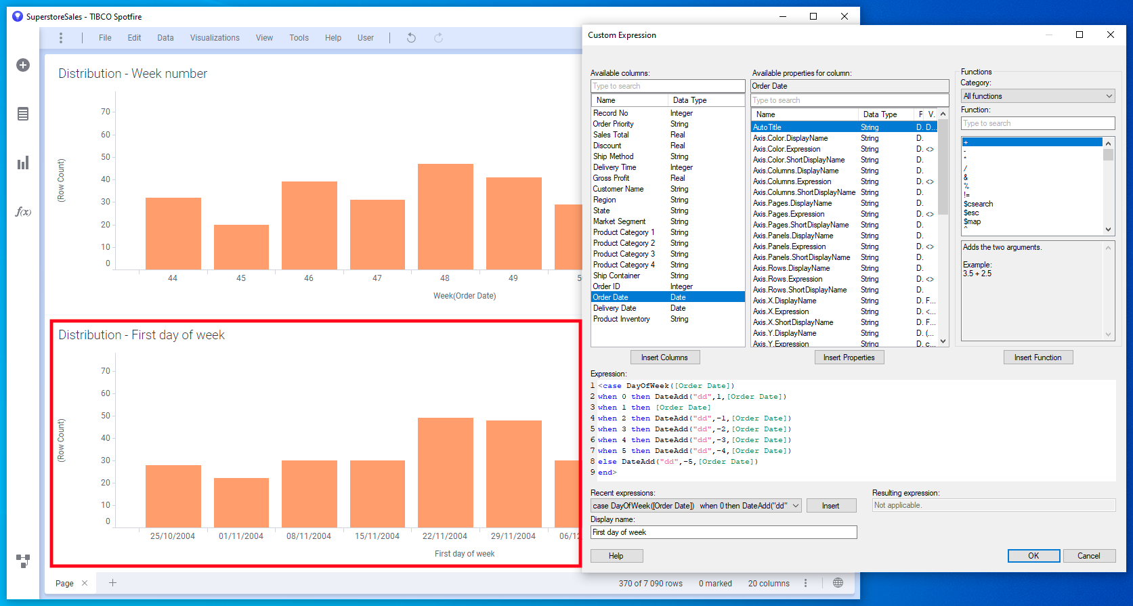Screen dimensions: 1133x606
Task: Open the Tools menu
Action: pyautogui.click(x=299, y=38)
